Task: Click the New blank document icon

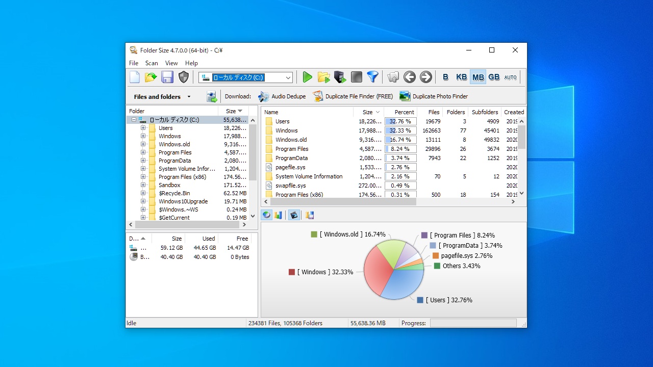Action: pos(135,77)
